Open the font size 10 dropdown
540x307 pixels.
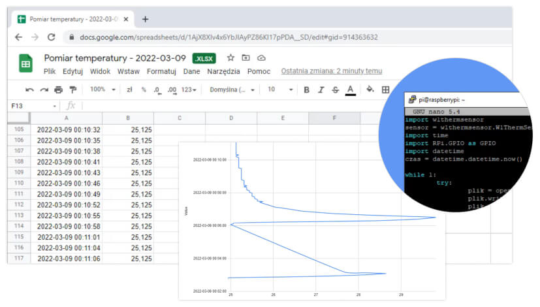(x=280, y=89)
